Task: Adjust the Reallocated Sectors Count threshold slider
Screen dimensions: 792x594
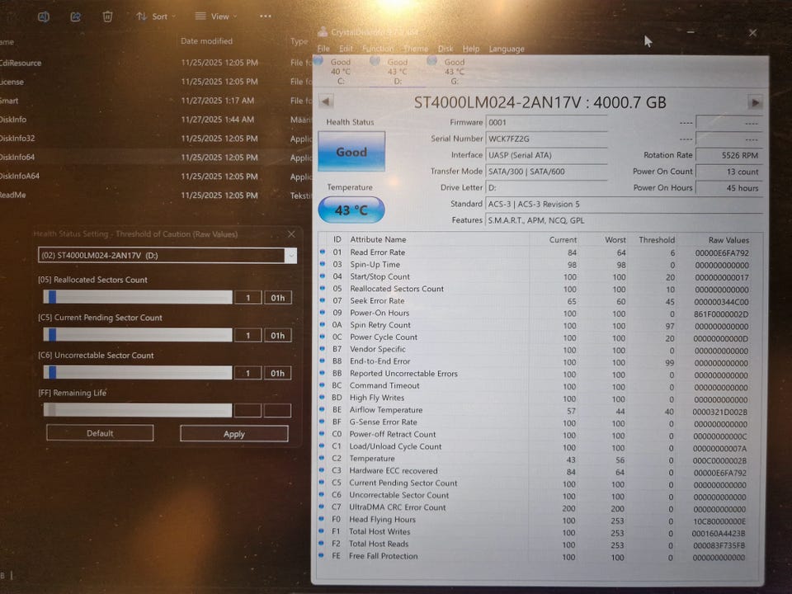Action: click(138, 297)
